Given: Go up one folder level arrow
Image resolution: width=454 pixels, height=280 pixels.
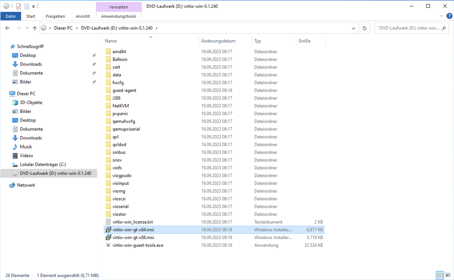Looking at the screenshot, I should coord(35,28).
